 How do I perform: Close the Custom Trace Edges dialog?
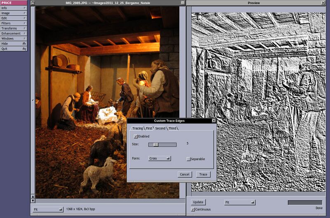(214, 121)
